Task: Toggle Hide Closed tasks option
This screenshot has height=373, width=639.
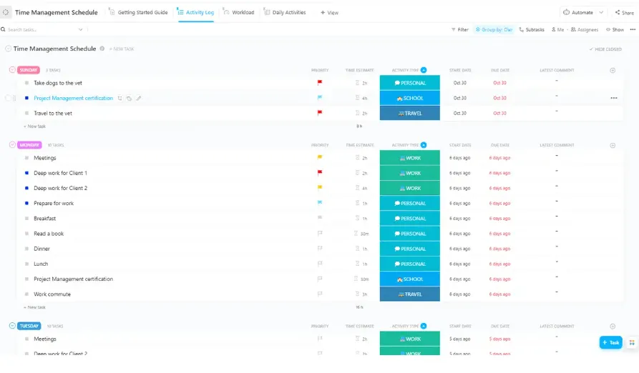Action: (605, 49)
